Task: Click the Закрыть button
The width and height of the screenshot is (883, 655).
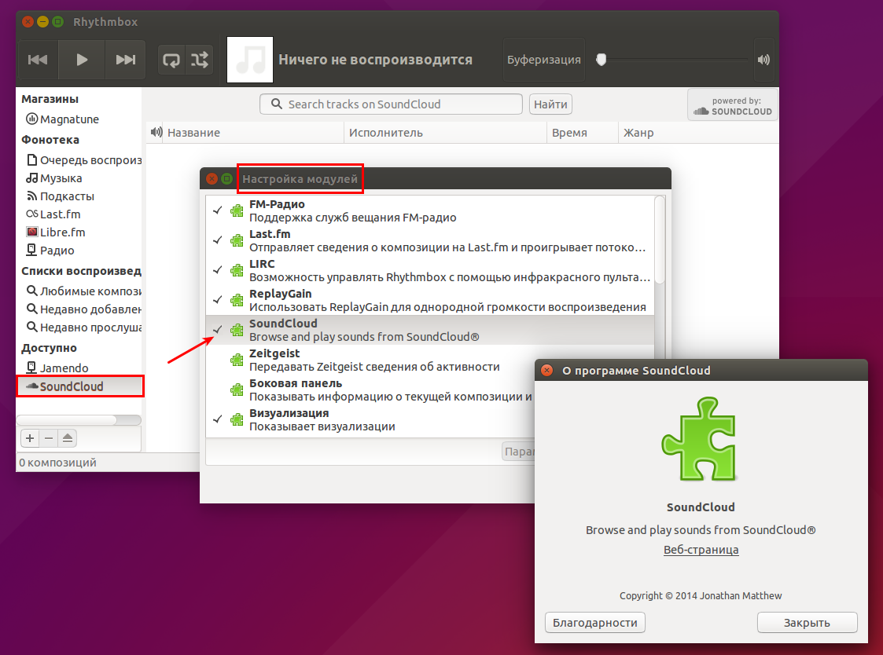Action: pyautogui.click(x=807, y=623)
